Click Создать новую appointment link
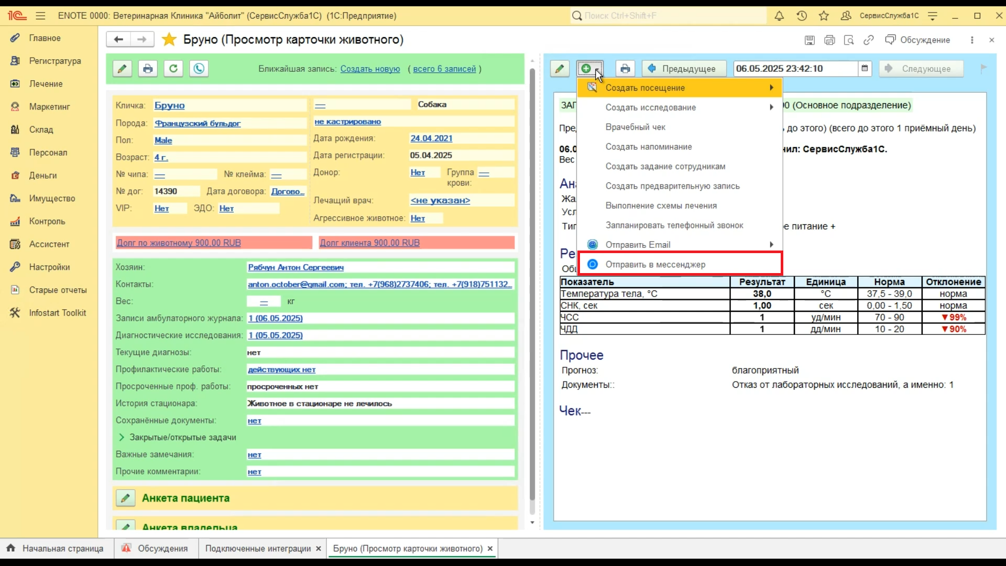This screenshot has height=566, width=1006. (370, 69)
